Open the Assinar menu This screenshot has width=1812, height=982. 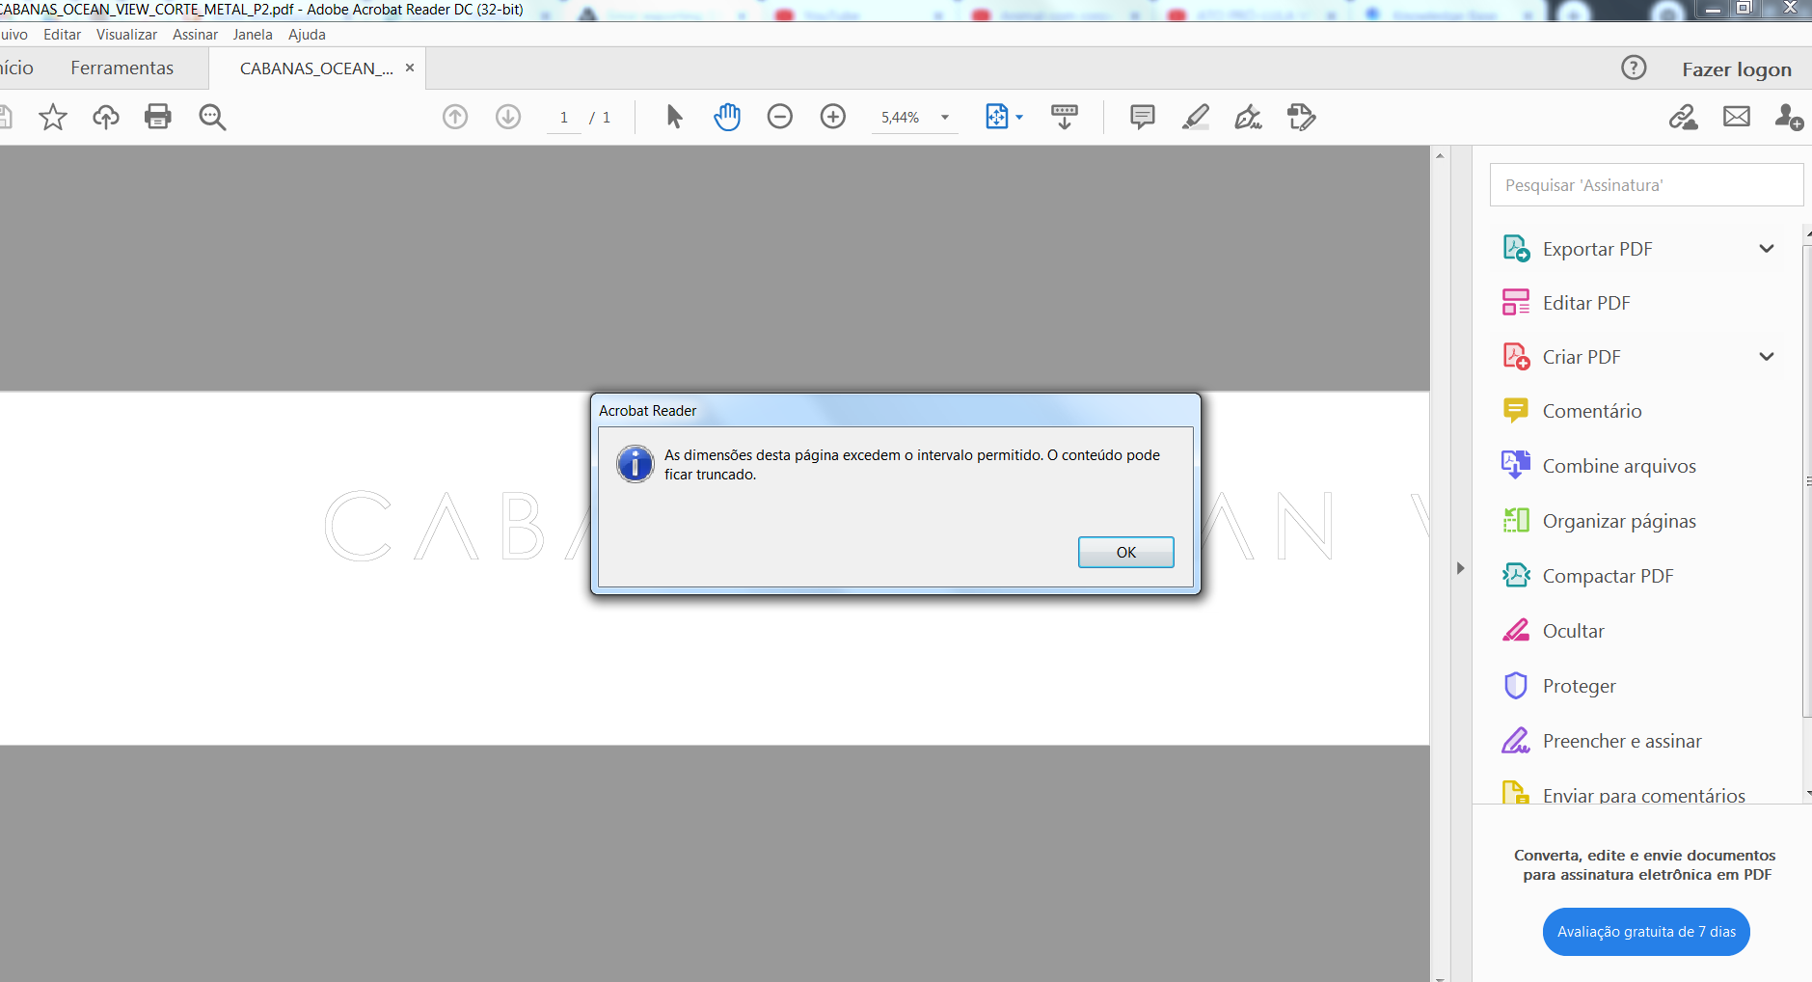coord(195,35)
